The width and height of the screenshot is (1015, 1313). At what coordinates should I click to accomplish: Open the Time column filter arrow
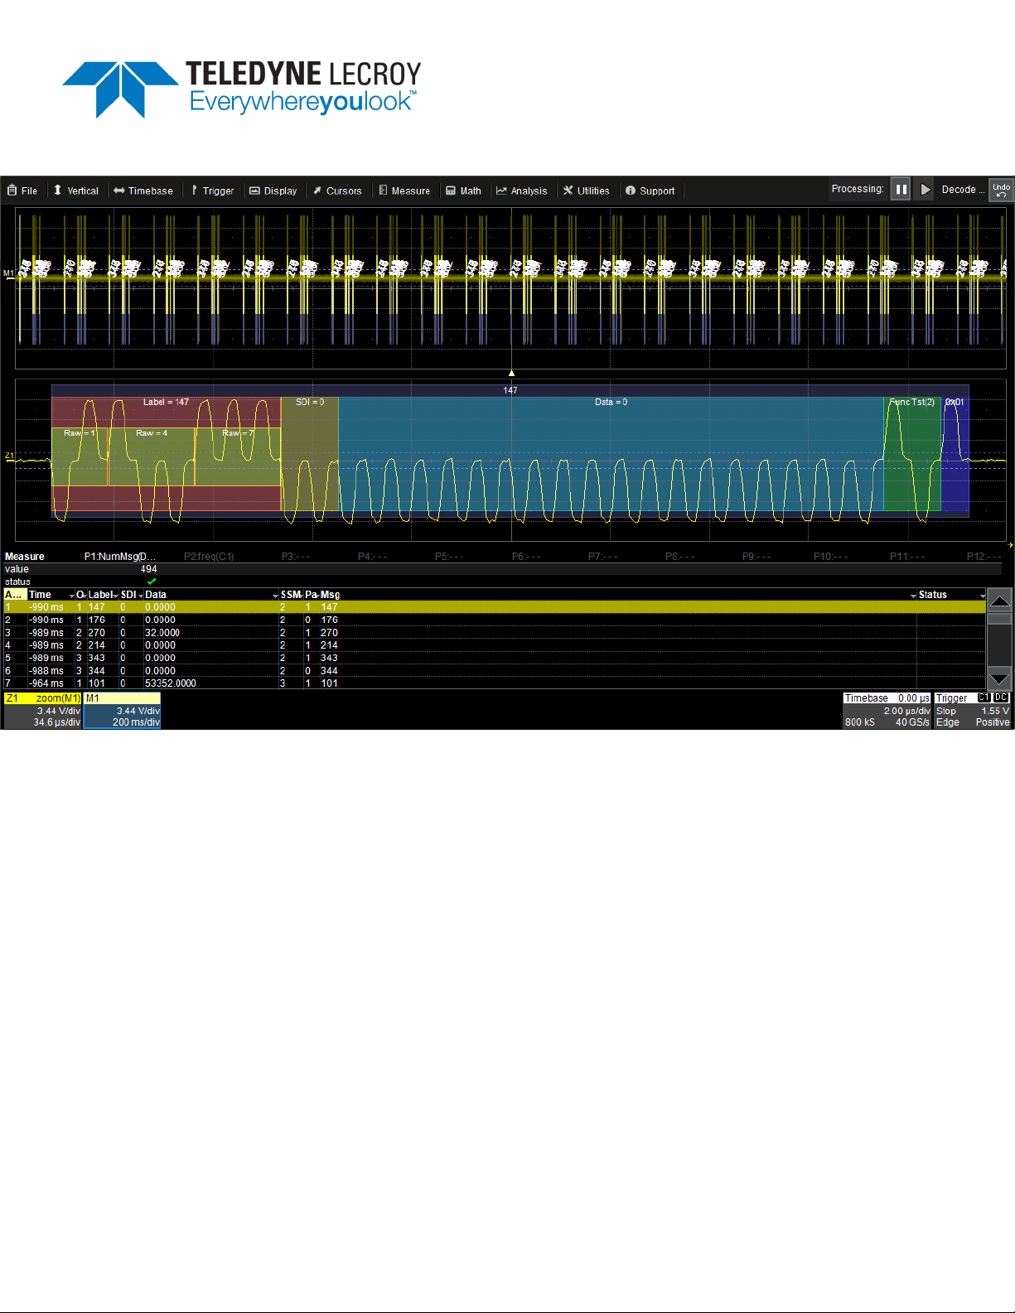click(72, 596)
